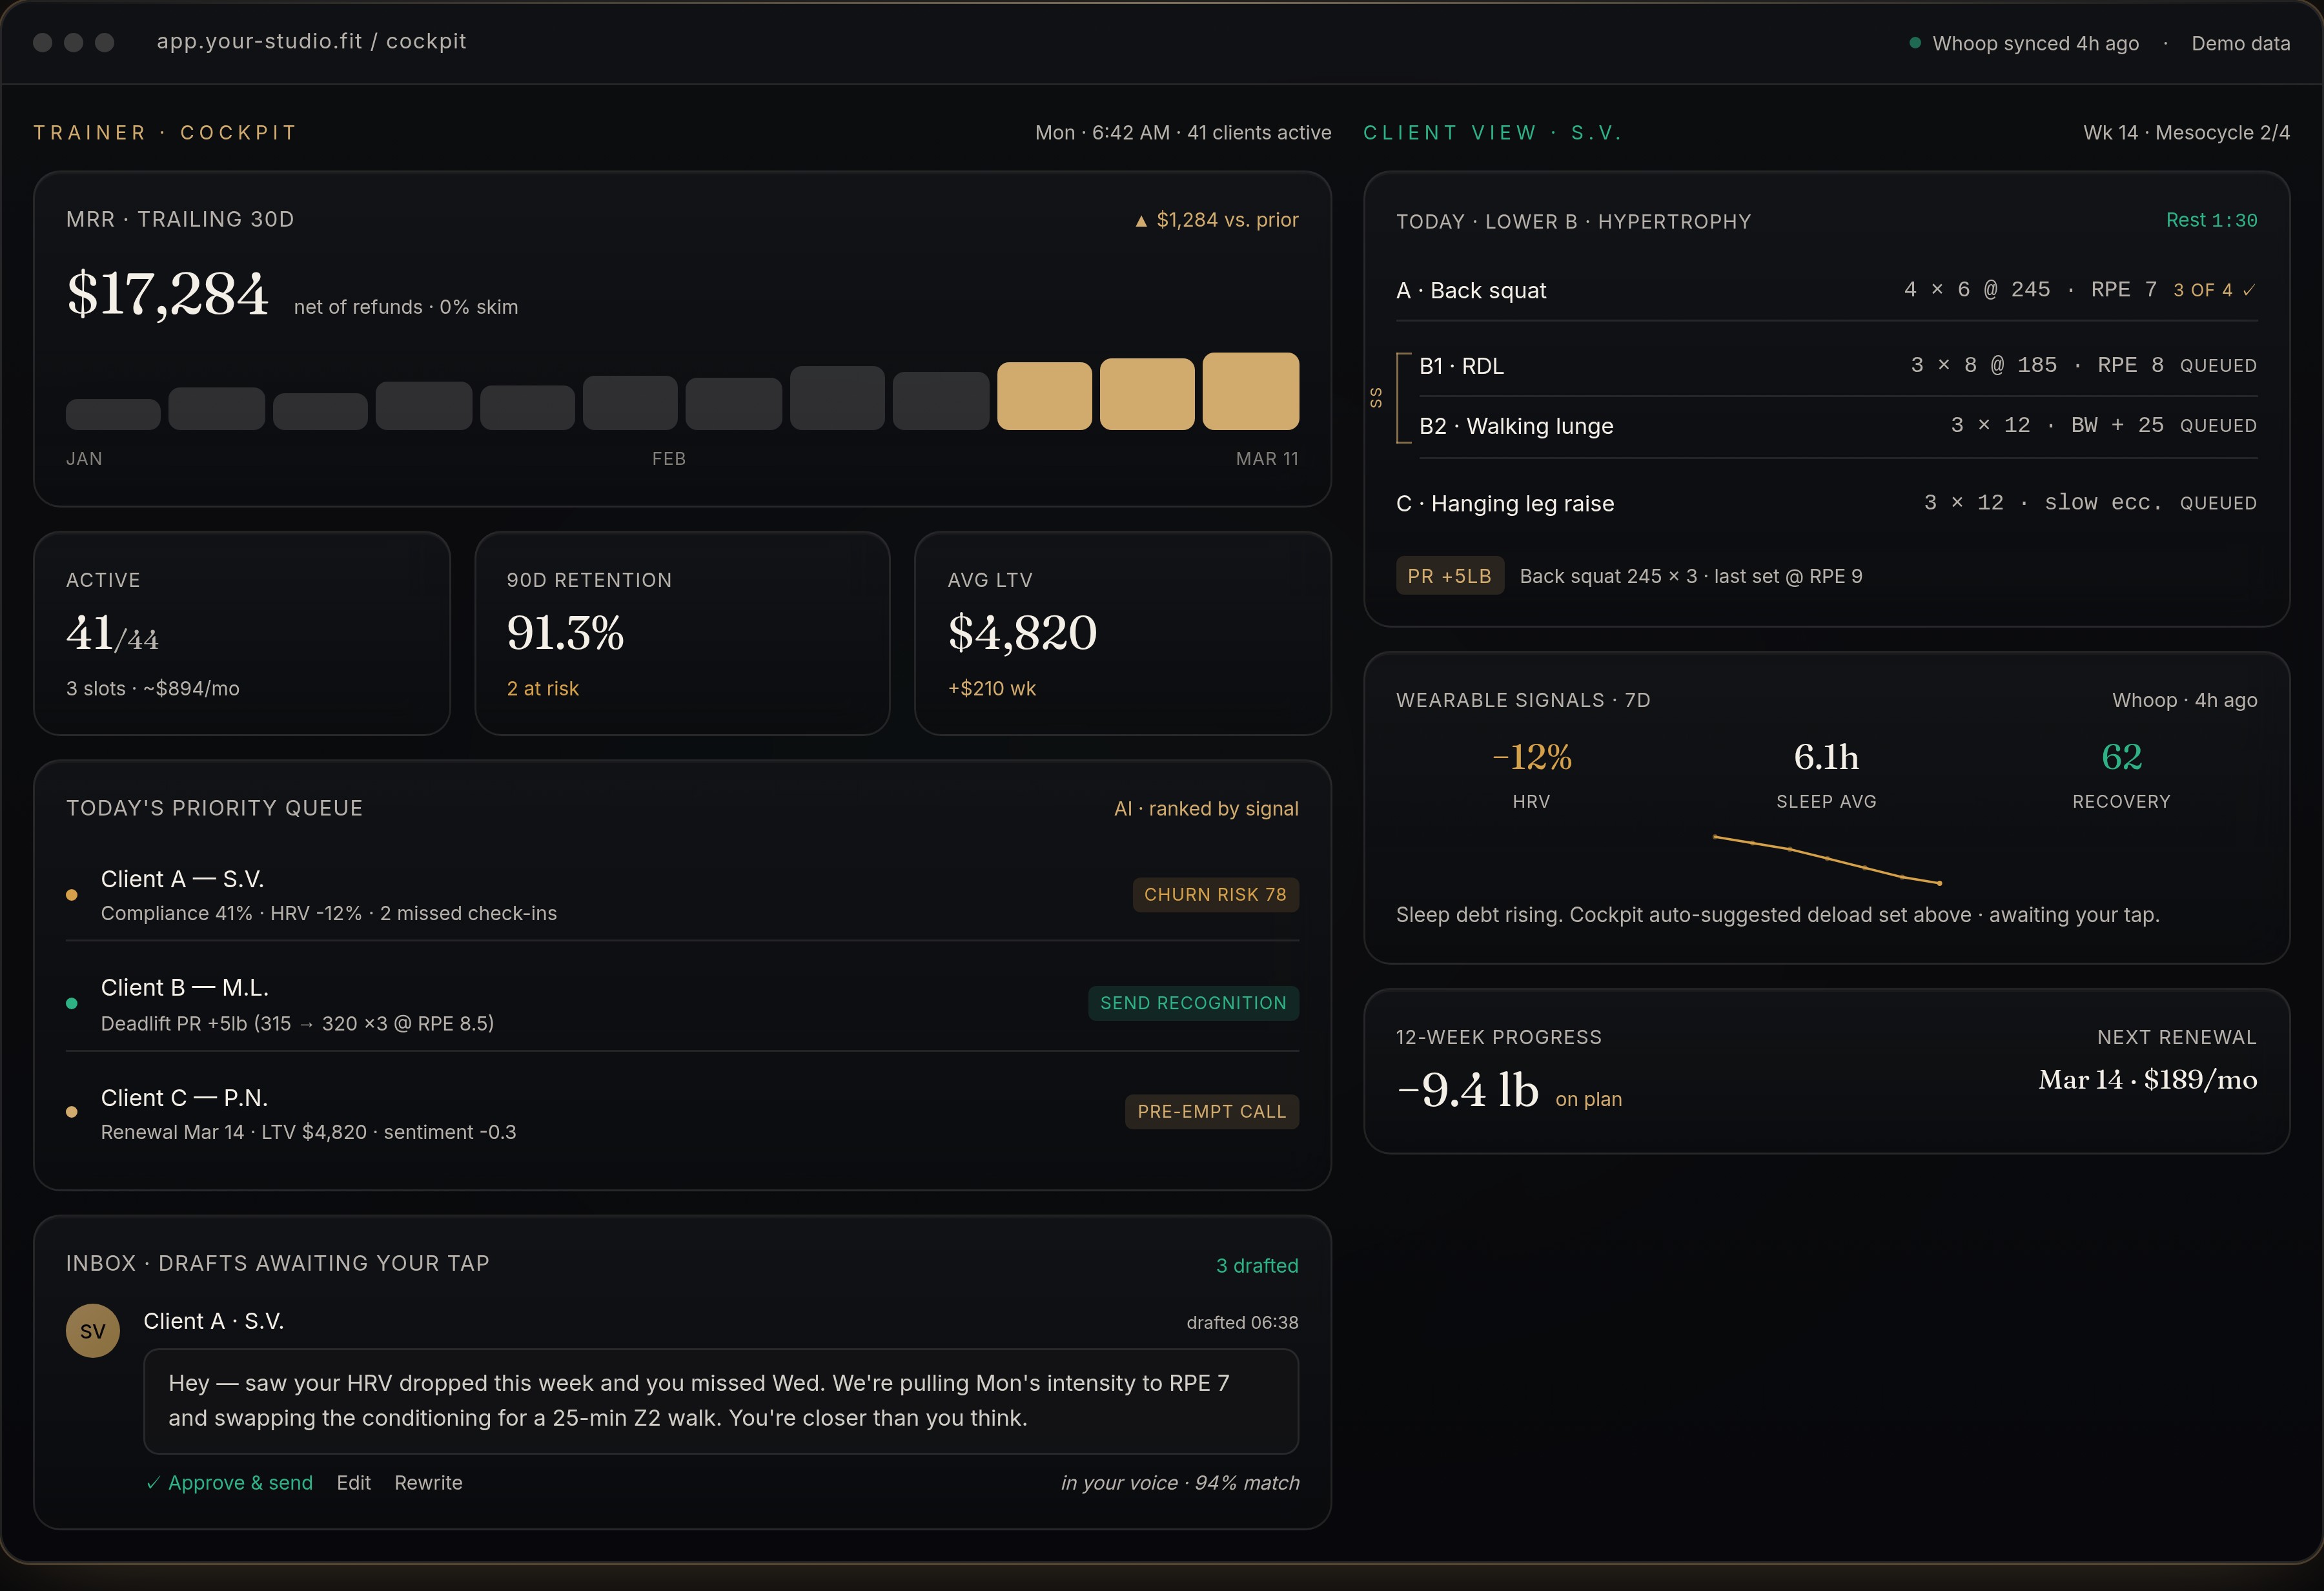
Task: Click the B1 · RDL exercise row
Action: [1837, 366]
